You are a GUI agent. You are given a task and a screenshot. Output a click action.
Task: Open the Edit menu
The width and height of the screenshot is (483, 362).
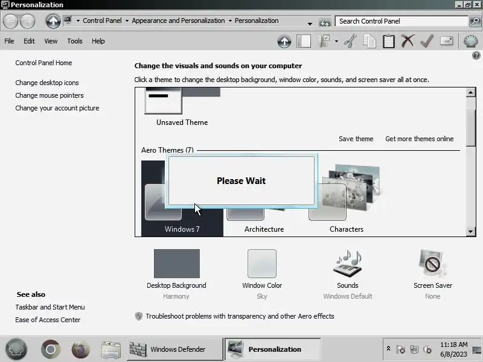tap(29, 41)
